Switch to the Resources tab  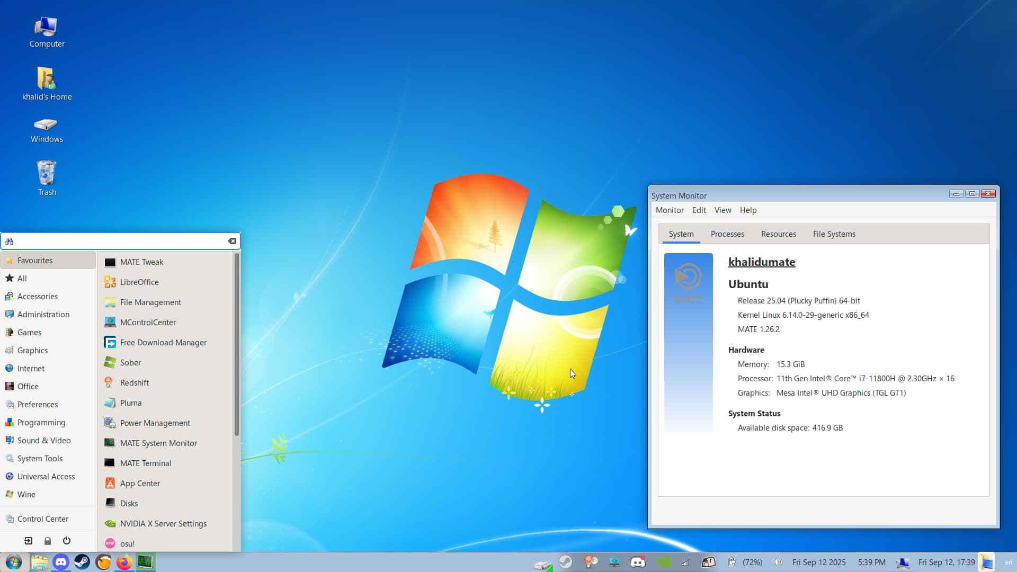[x=778, y=234]
